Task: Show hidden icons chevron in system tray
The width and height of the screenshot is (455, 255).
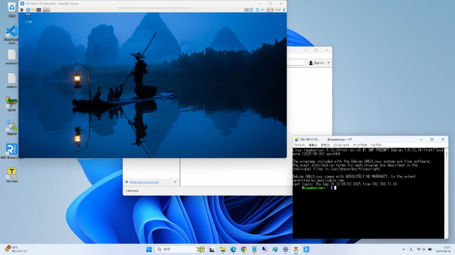Action: 403,249
